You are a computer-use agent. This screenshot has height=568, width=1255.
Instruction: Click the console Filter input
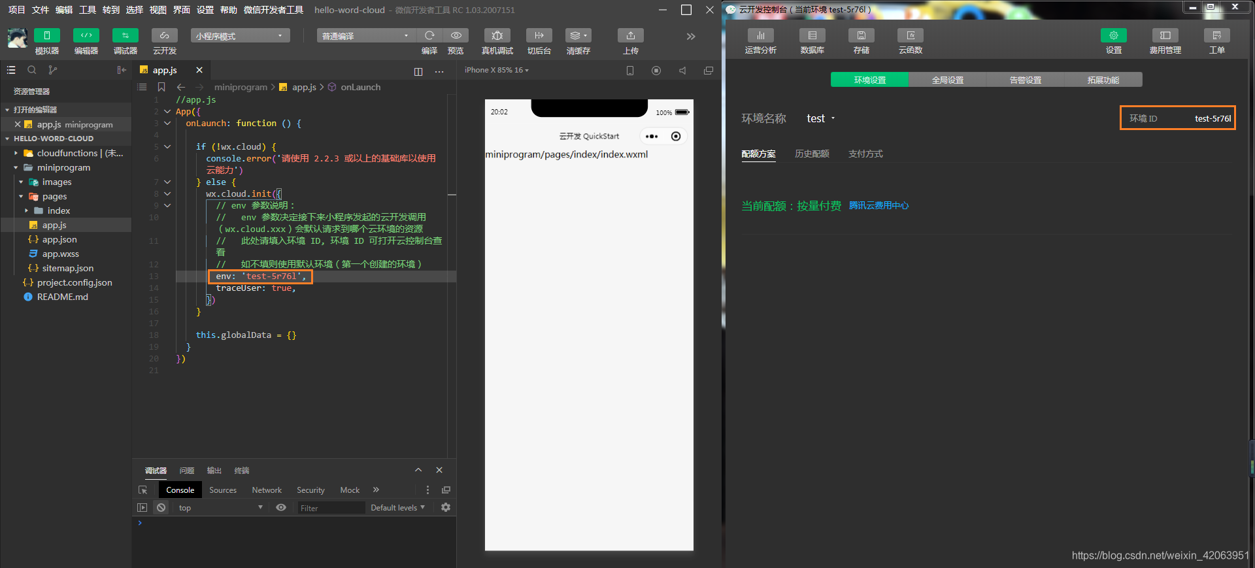[x=331, y=508]
